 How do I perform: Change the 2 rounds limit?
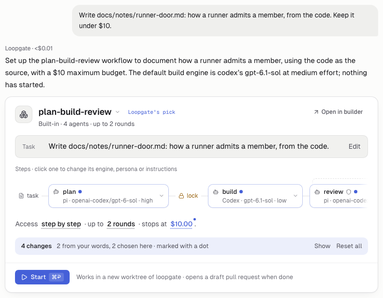121,224
